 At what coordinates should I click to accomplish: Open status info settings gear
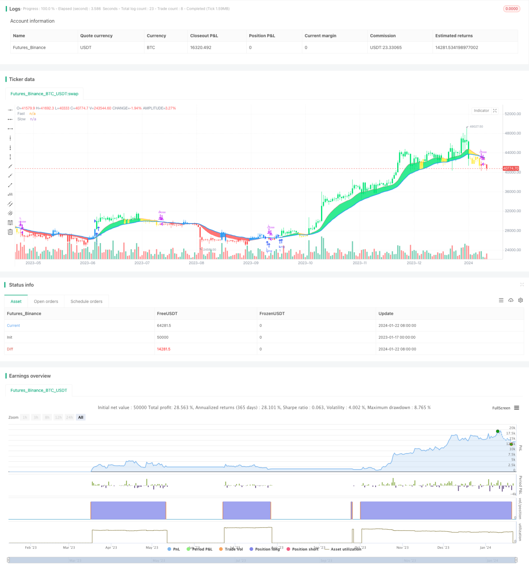(520, 300)
